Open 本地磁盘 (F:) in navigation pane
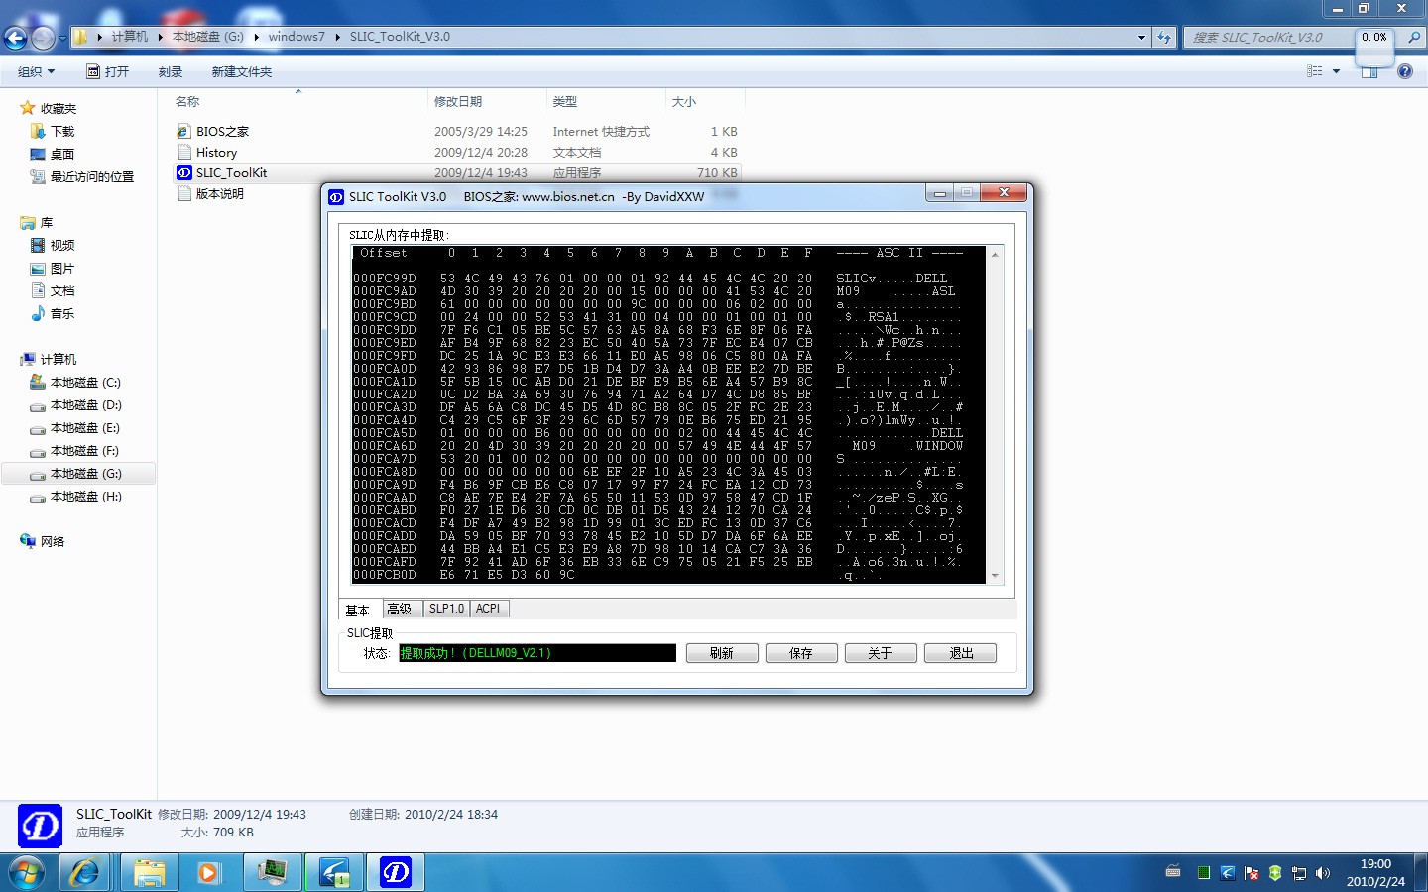Image resolution: width=1428 pixels, height=892 pixels. click(x=86, y=450)
